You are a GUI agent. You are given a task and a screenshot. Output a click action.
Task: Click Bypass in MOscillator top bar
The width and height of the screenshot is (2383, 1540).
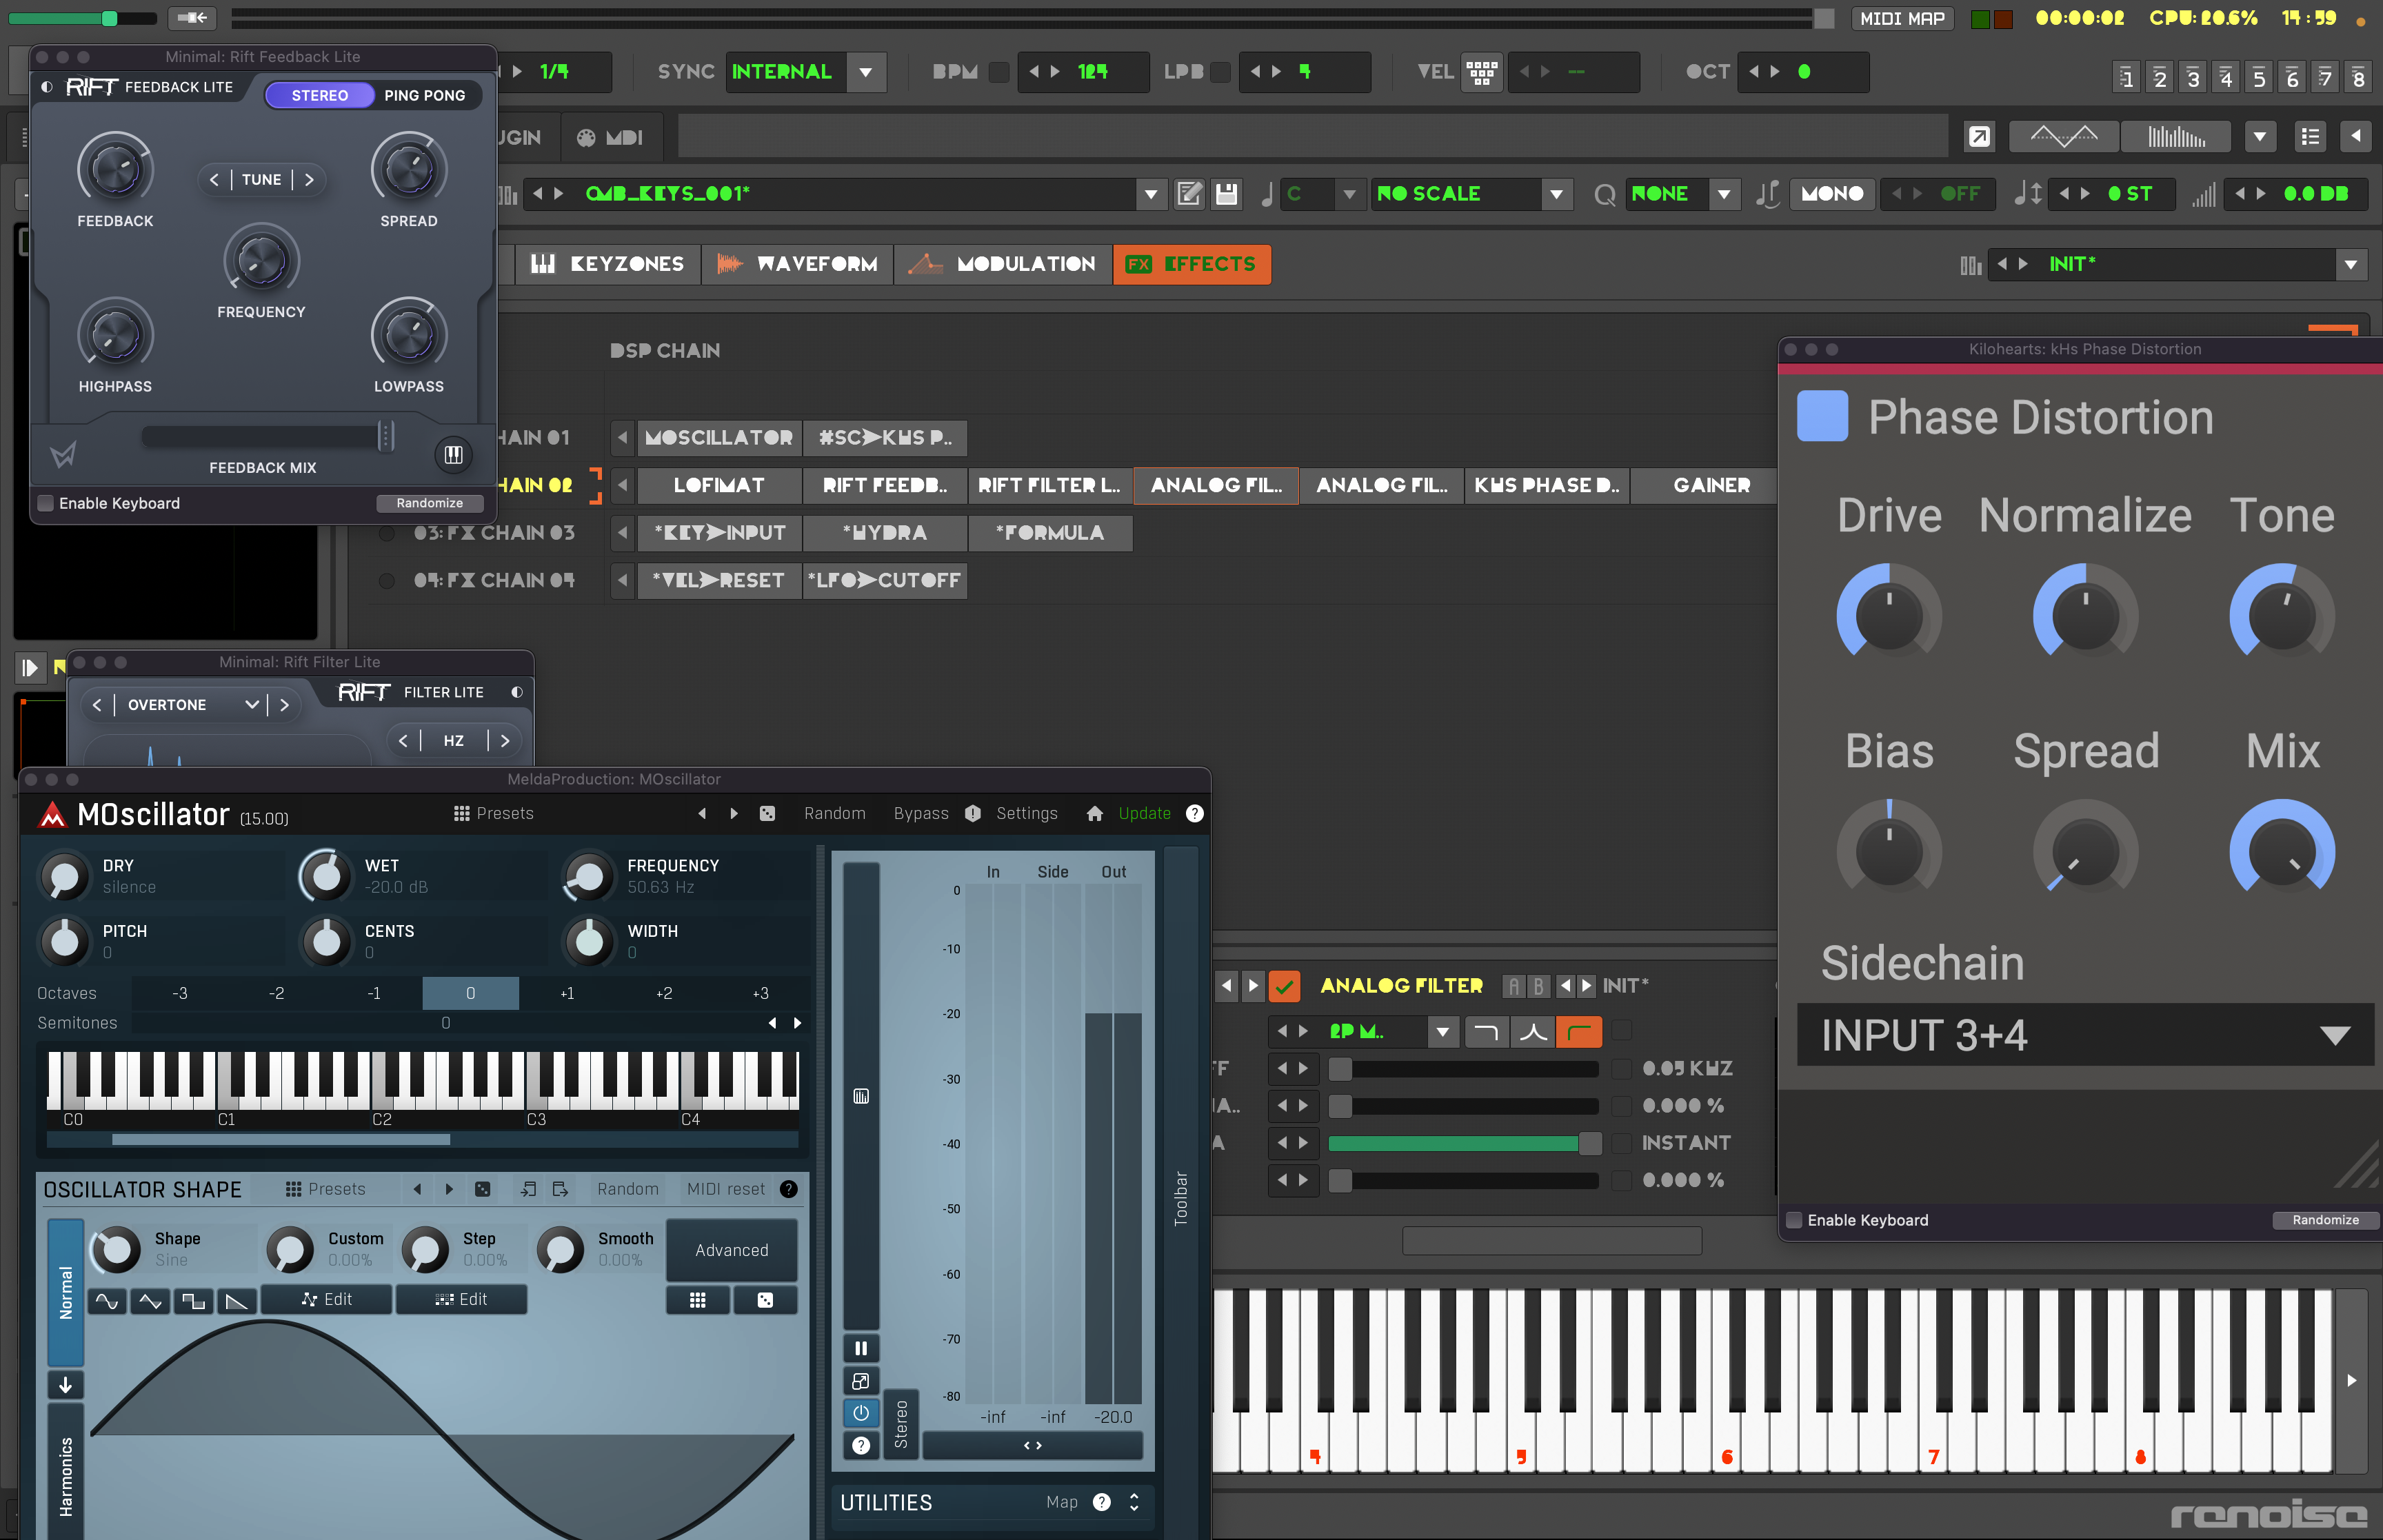920,813
